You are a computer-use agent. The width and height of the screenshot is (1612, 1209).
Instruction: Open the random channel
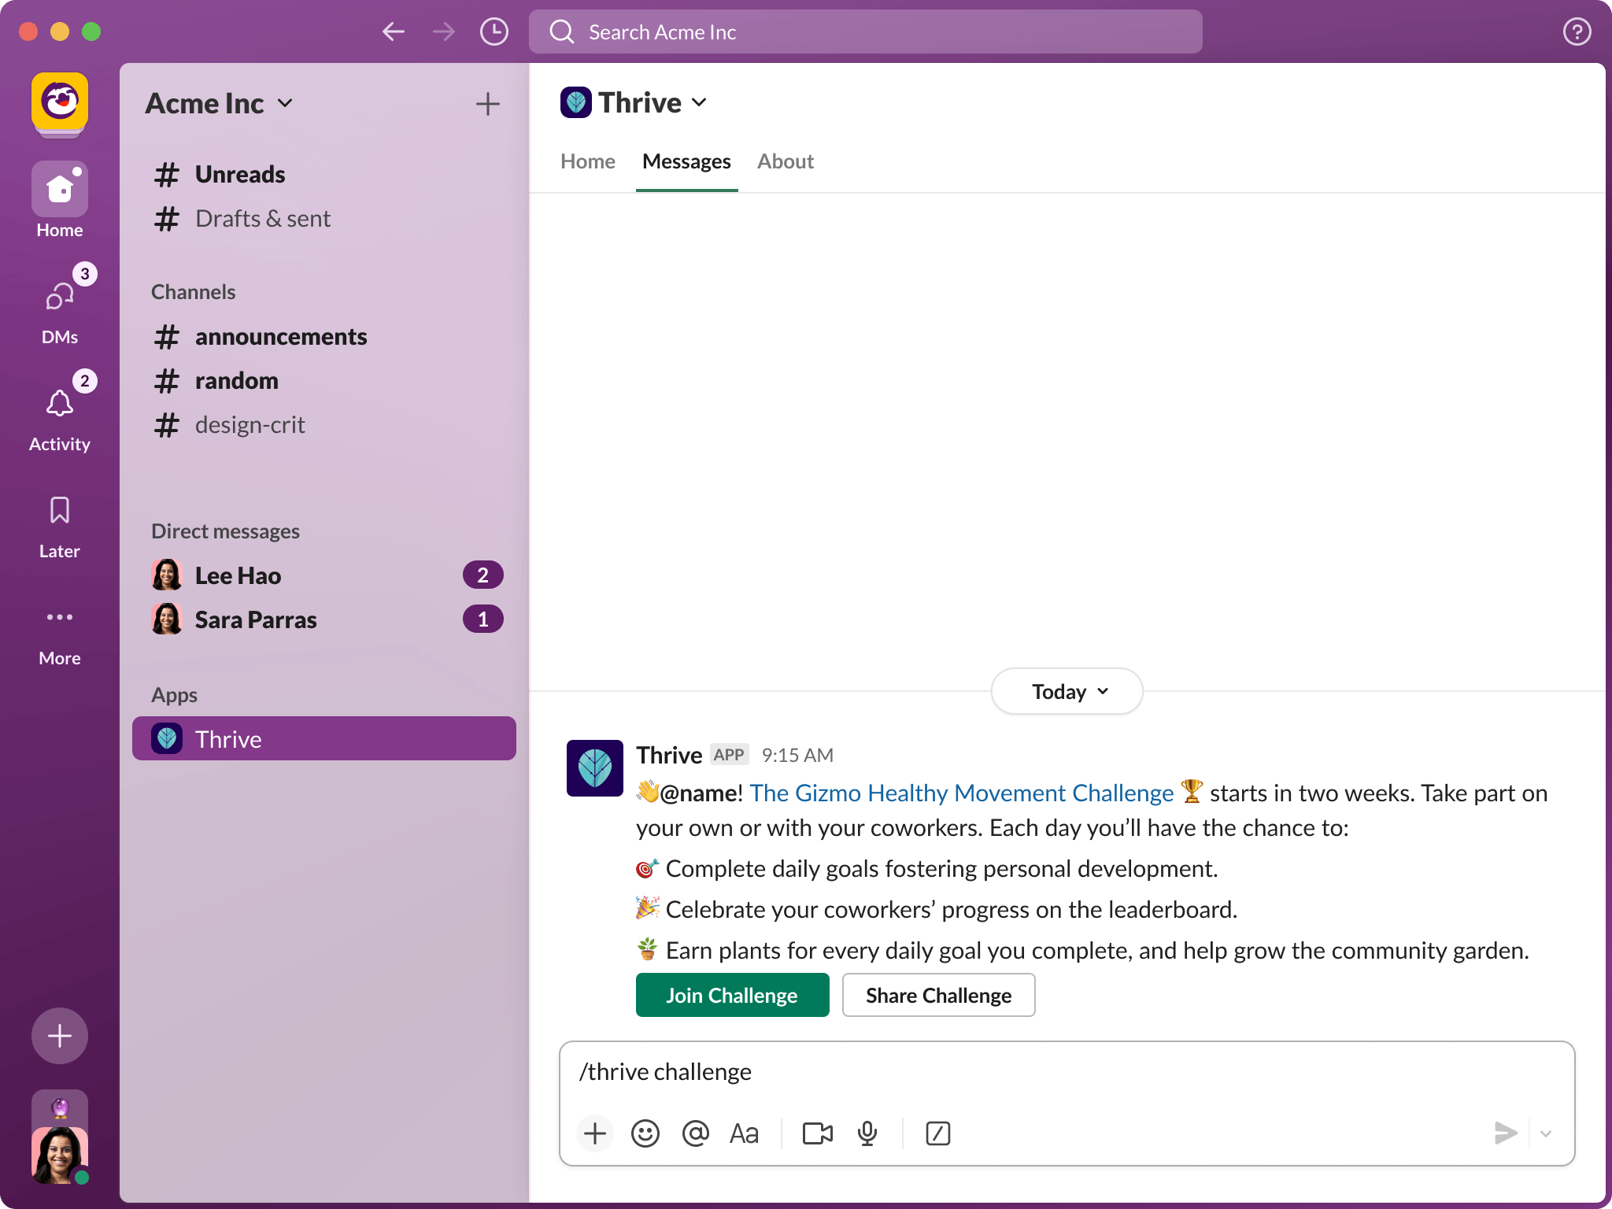pyautogui.click(x=324, y=380)
